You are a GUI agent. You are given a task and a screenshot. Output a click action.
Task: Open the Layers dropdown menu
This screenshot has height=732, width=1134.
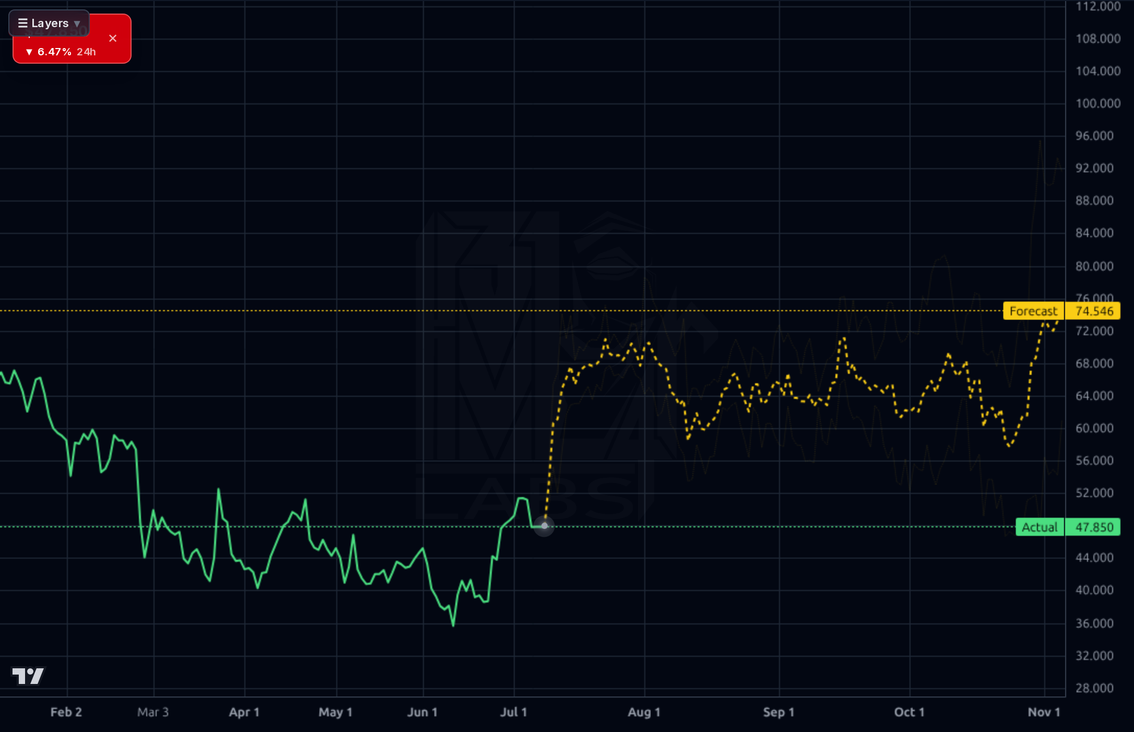[49, 23]
